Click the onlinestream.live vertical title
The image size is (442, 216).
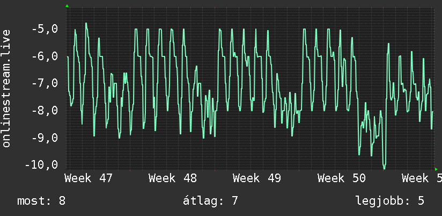(6, 88)
